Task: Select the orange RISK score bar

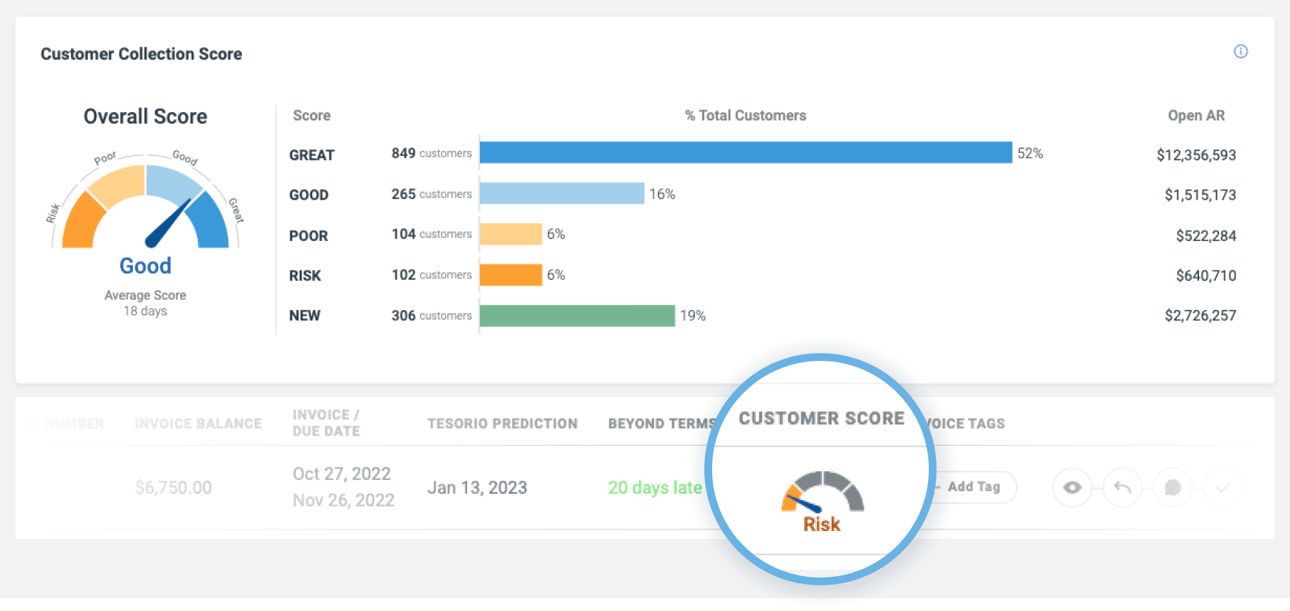Action: point(510,275)
